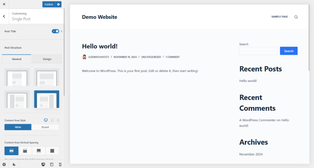Select top and bottom vertical spacing option
Screen dimensions: 314x168
coord(11,151)
